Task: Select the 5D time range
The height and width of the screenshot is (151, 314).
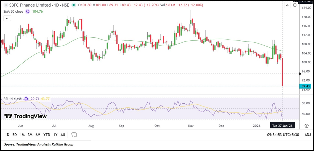Action: (15, 135)
